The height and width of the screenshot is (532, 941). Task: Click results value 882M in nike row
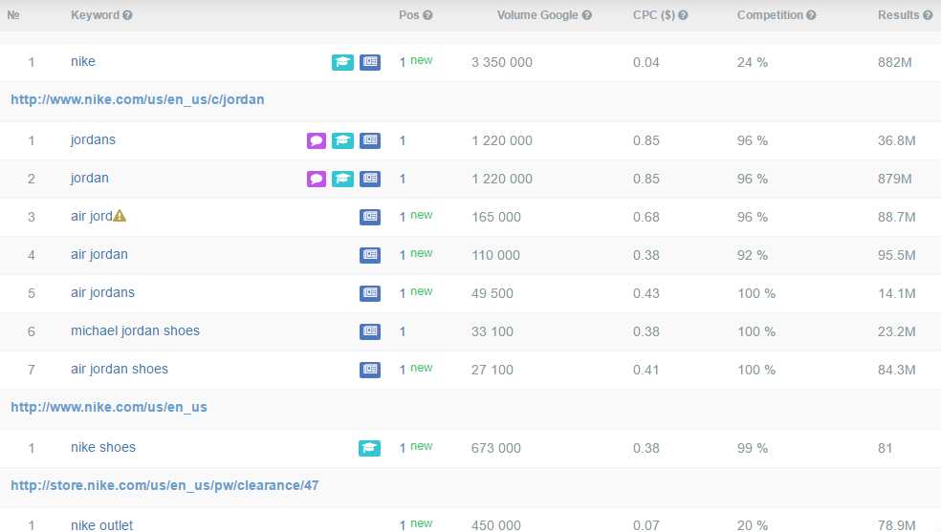(895, 62)
